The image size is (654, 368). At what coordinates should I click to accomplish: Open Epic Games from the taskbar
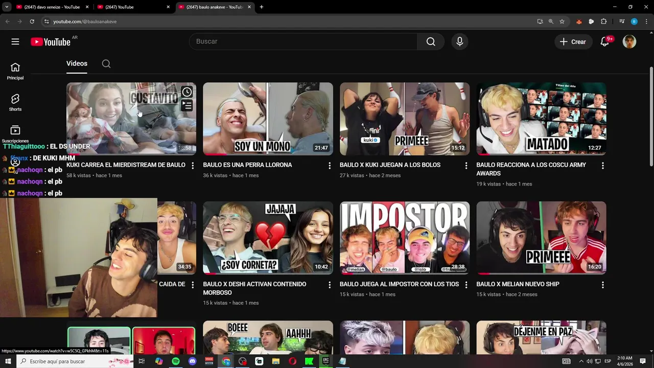[325, 361]
